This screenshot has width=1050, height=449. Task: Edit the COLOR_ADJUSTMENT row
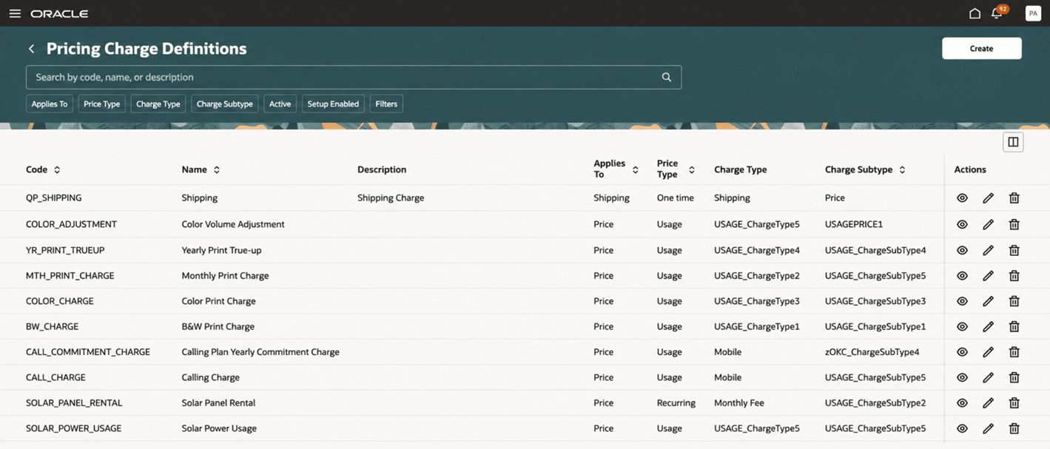point(988,224)
